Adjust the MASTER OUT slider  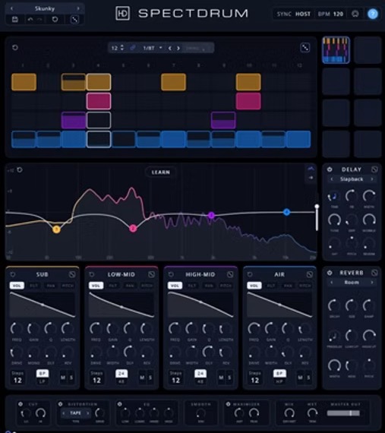coord(343,413)
